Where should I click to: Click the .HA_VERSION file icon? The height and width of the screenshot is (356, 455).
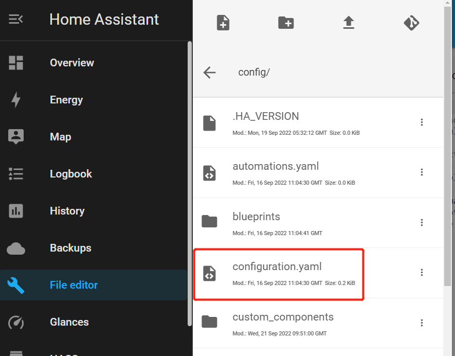tap(209, 123)
